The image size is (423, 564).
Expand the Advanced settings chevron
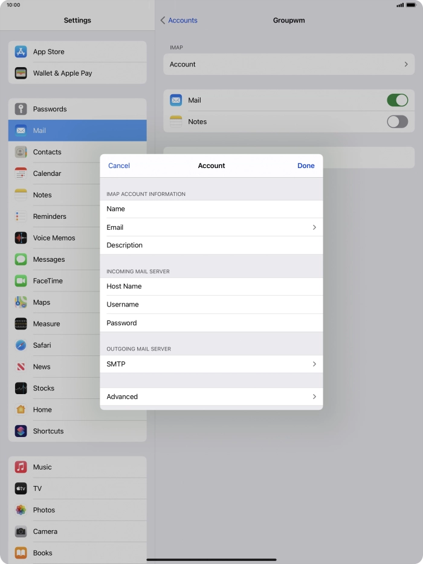coord(314,397)
